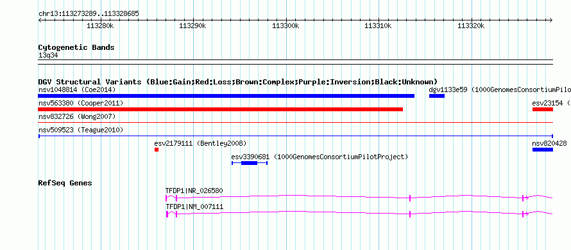Click the NR_026580 exon near 113313k
Screen dimensions: 571x250
(410, 198)
